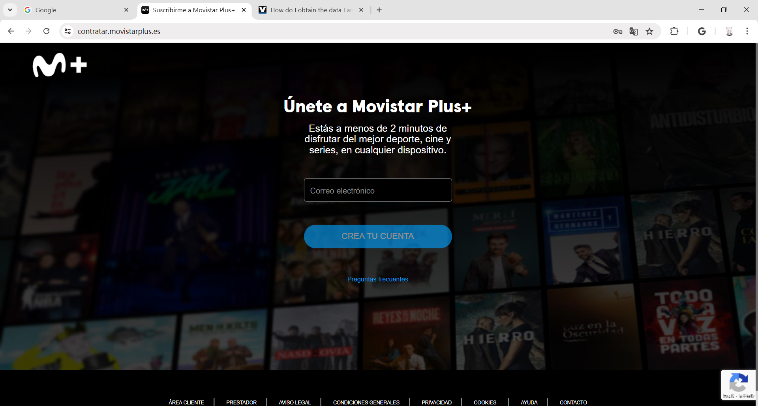
Task: Close the browser window
Action: (746, 10)
